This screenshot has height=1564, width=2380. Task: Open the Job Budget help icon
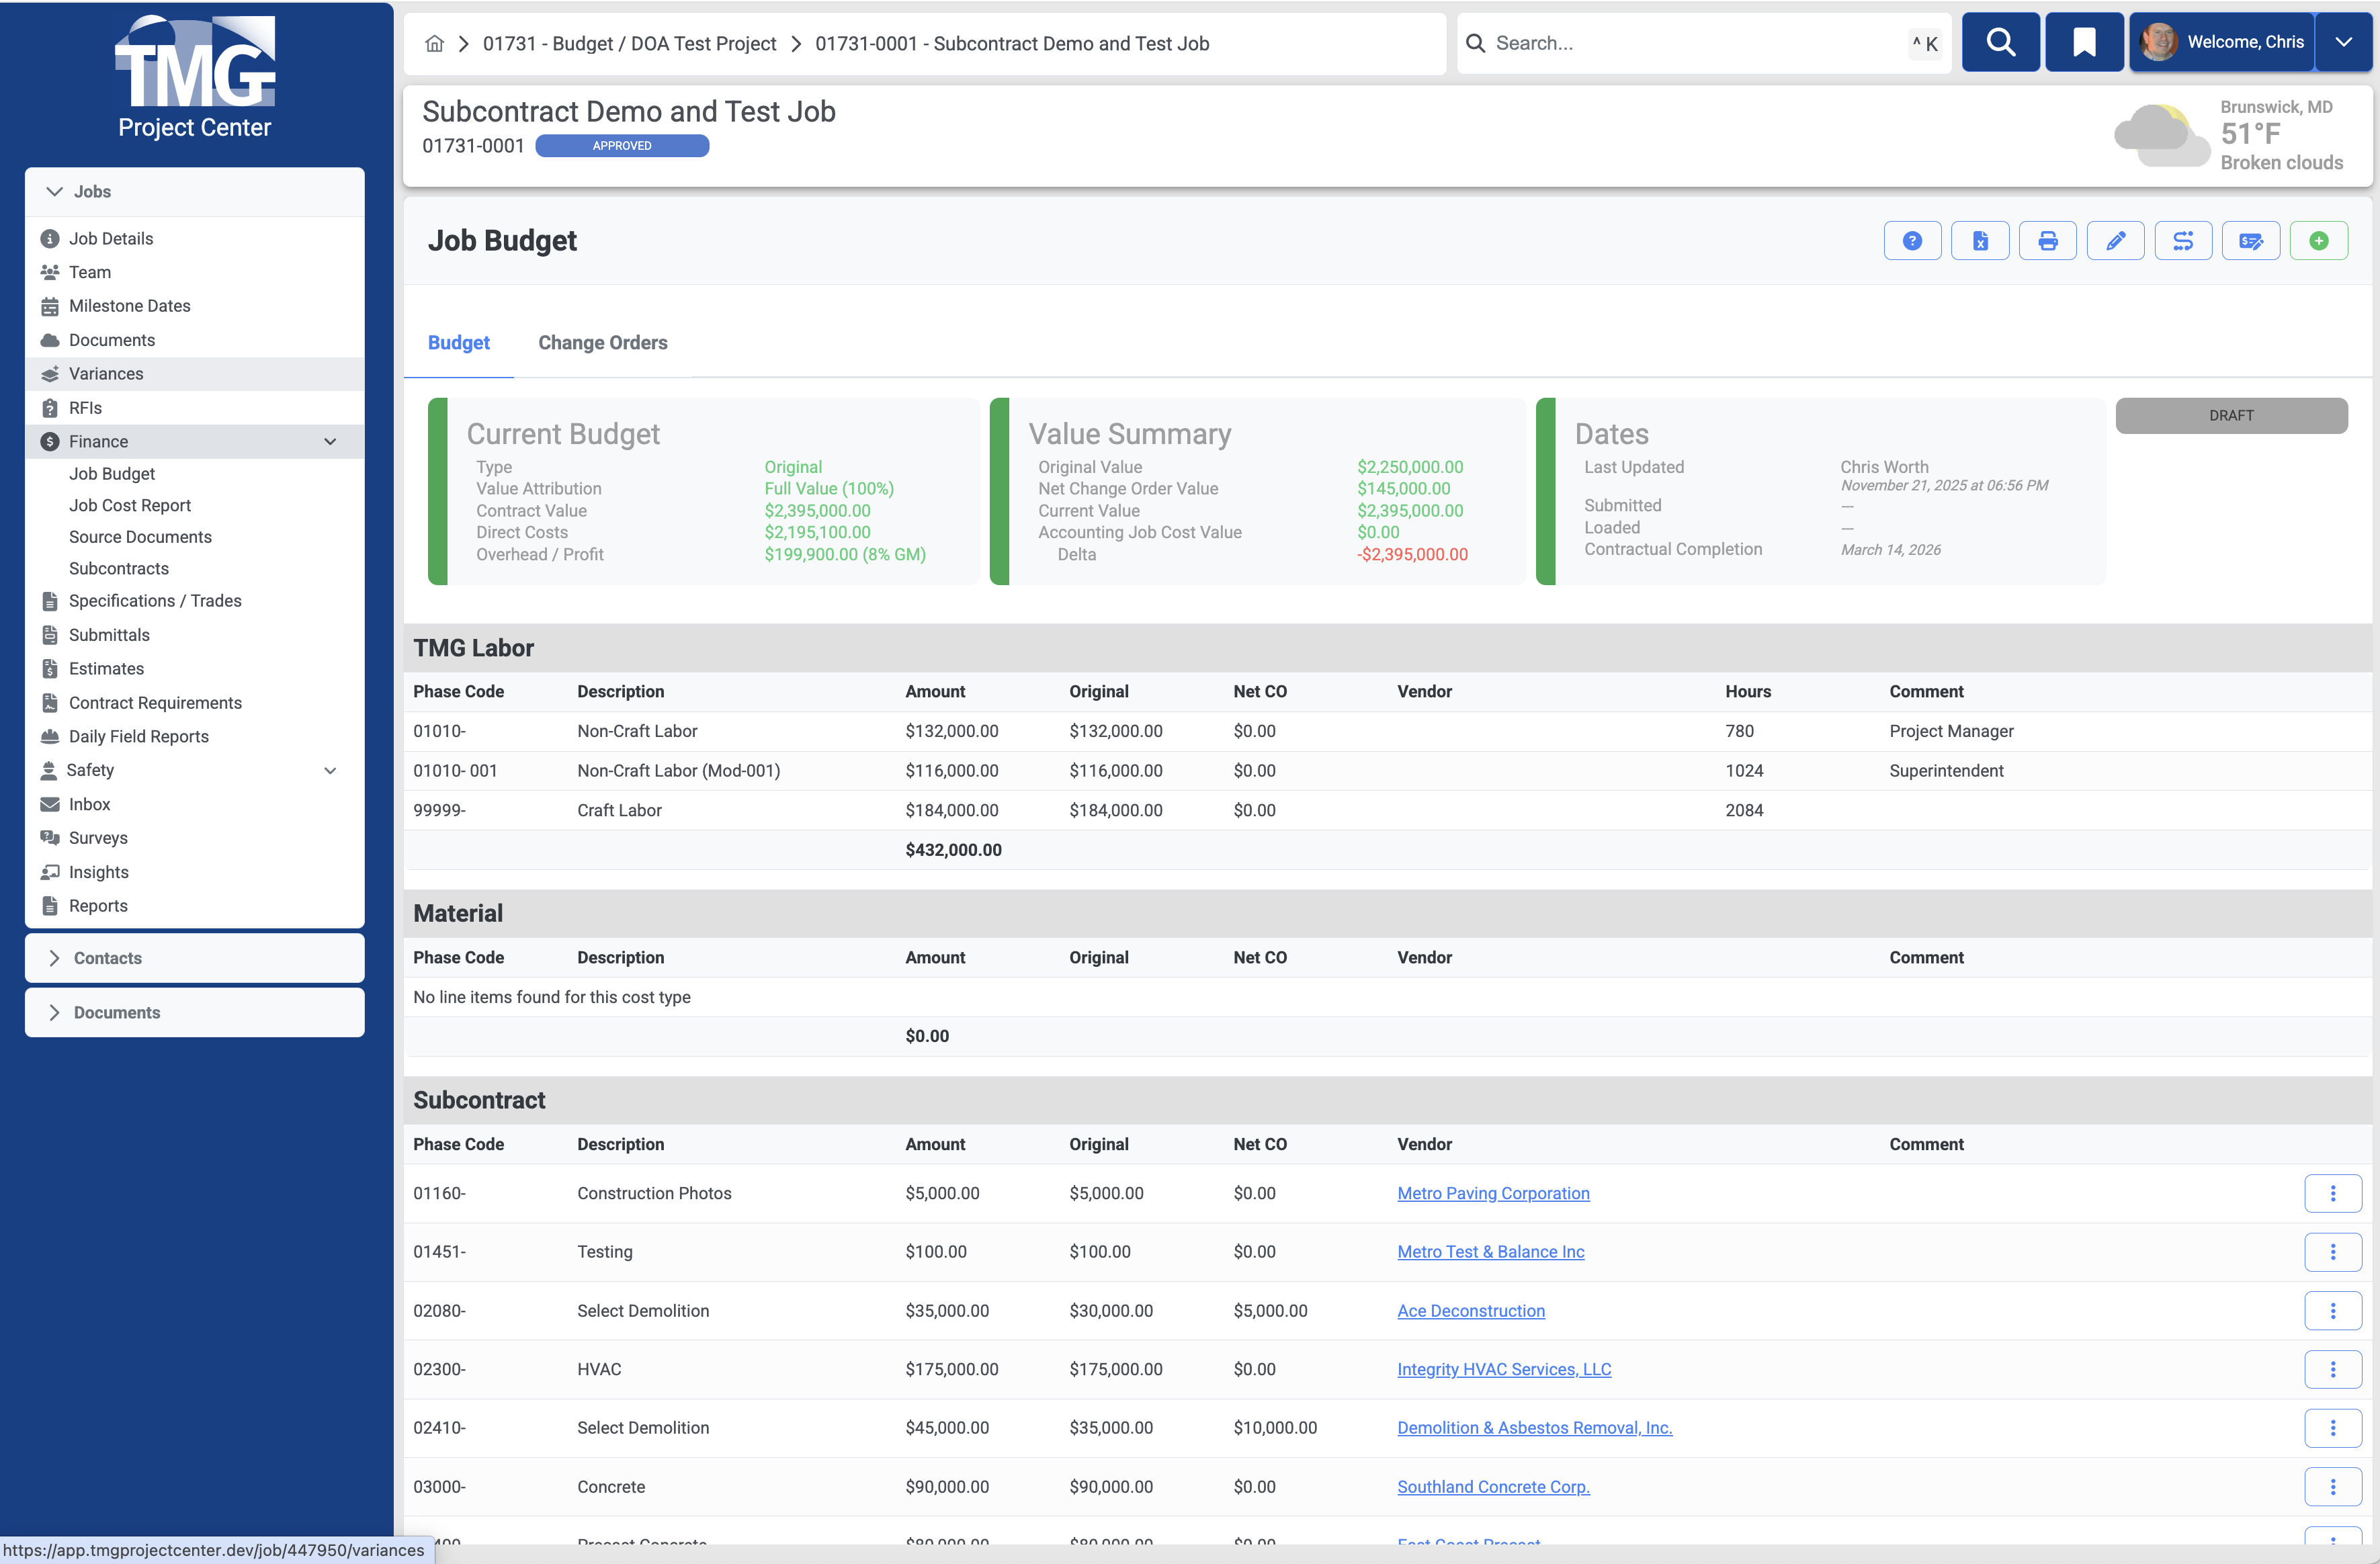point(1912,240)
